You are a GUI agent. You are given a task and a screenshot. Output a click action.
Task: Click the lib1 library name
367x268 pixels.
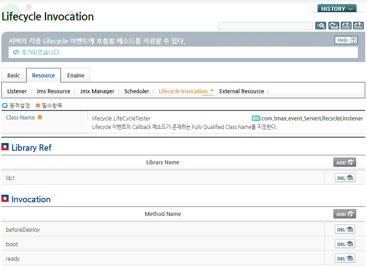[10, 178]
